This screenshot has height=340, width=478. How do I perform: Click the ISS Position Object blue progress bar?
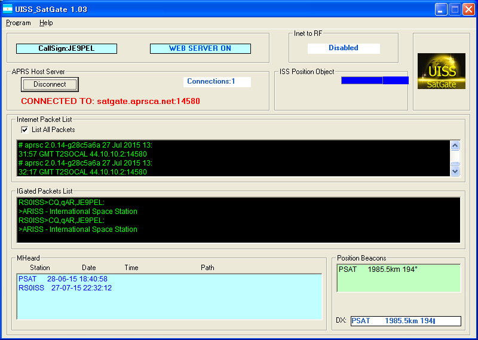click(x=375, y=81)
